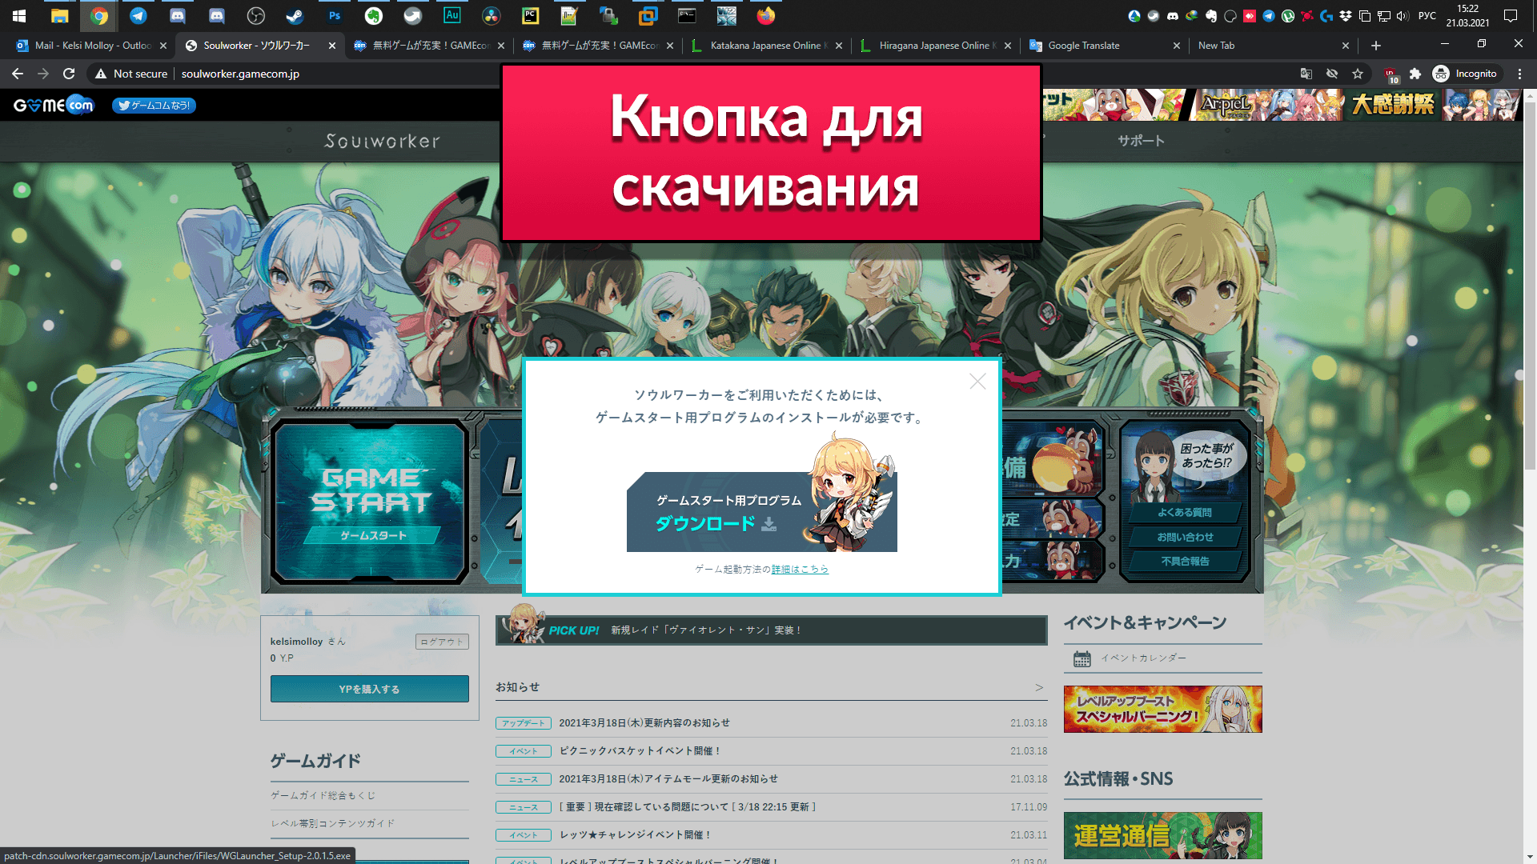Open OBS Studio from the taskbar
This screenshot has width=1537, height=864.
point(255,15)
